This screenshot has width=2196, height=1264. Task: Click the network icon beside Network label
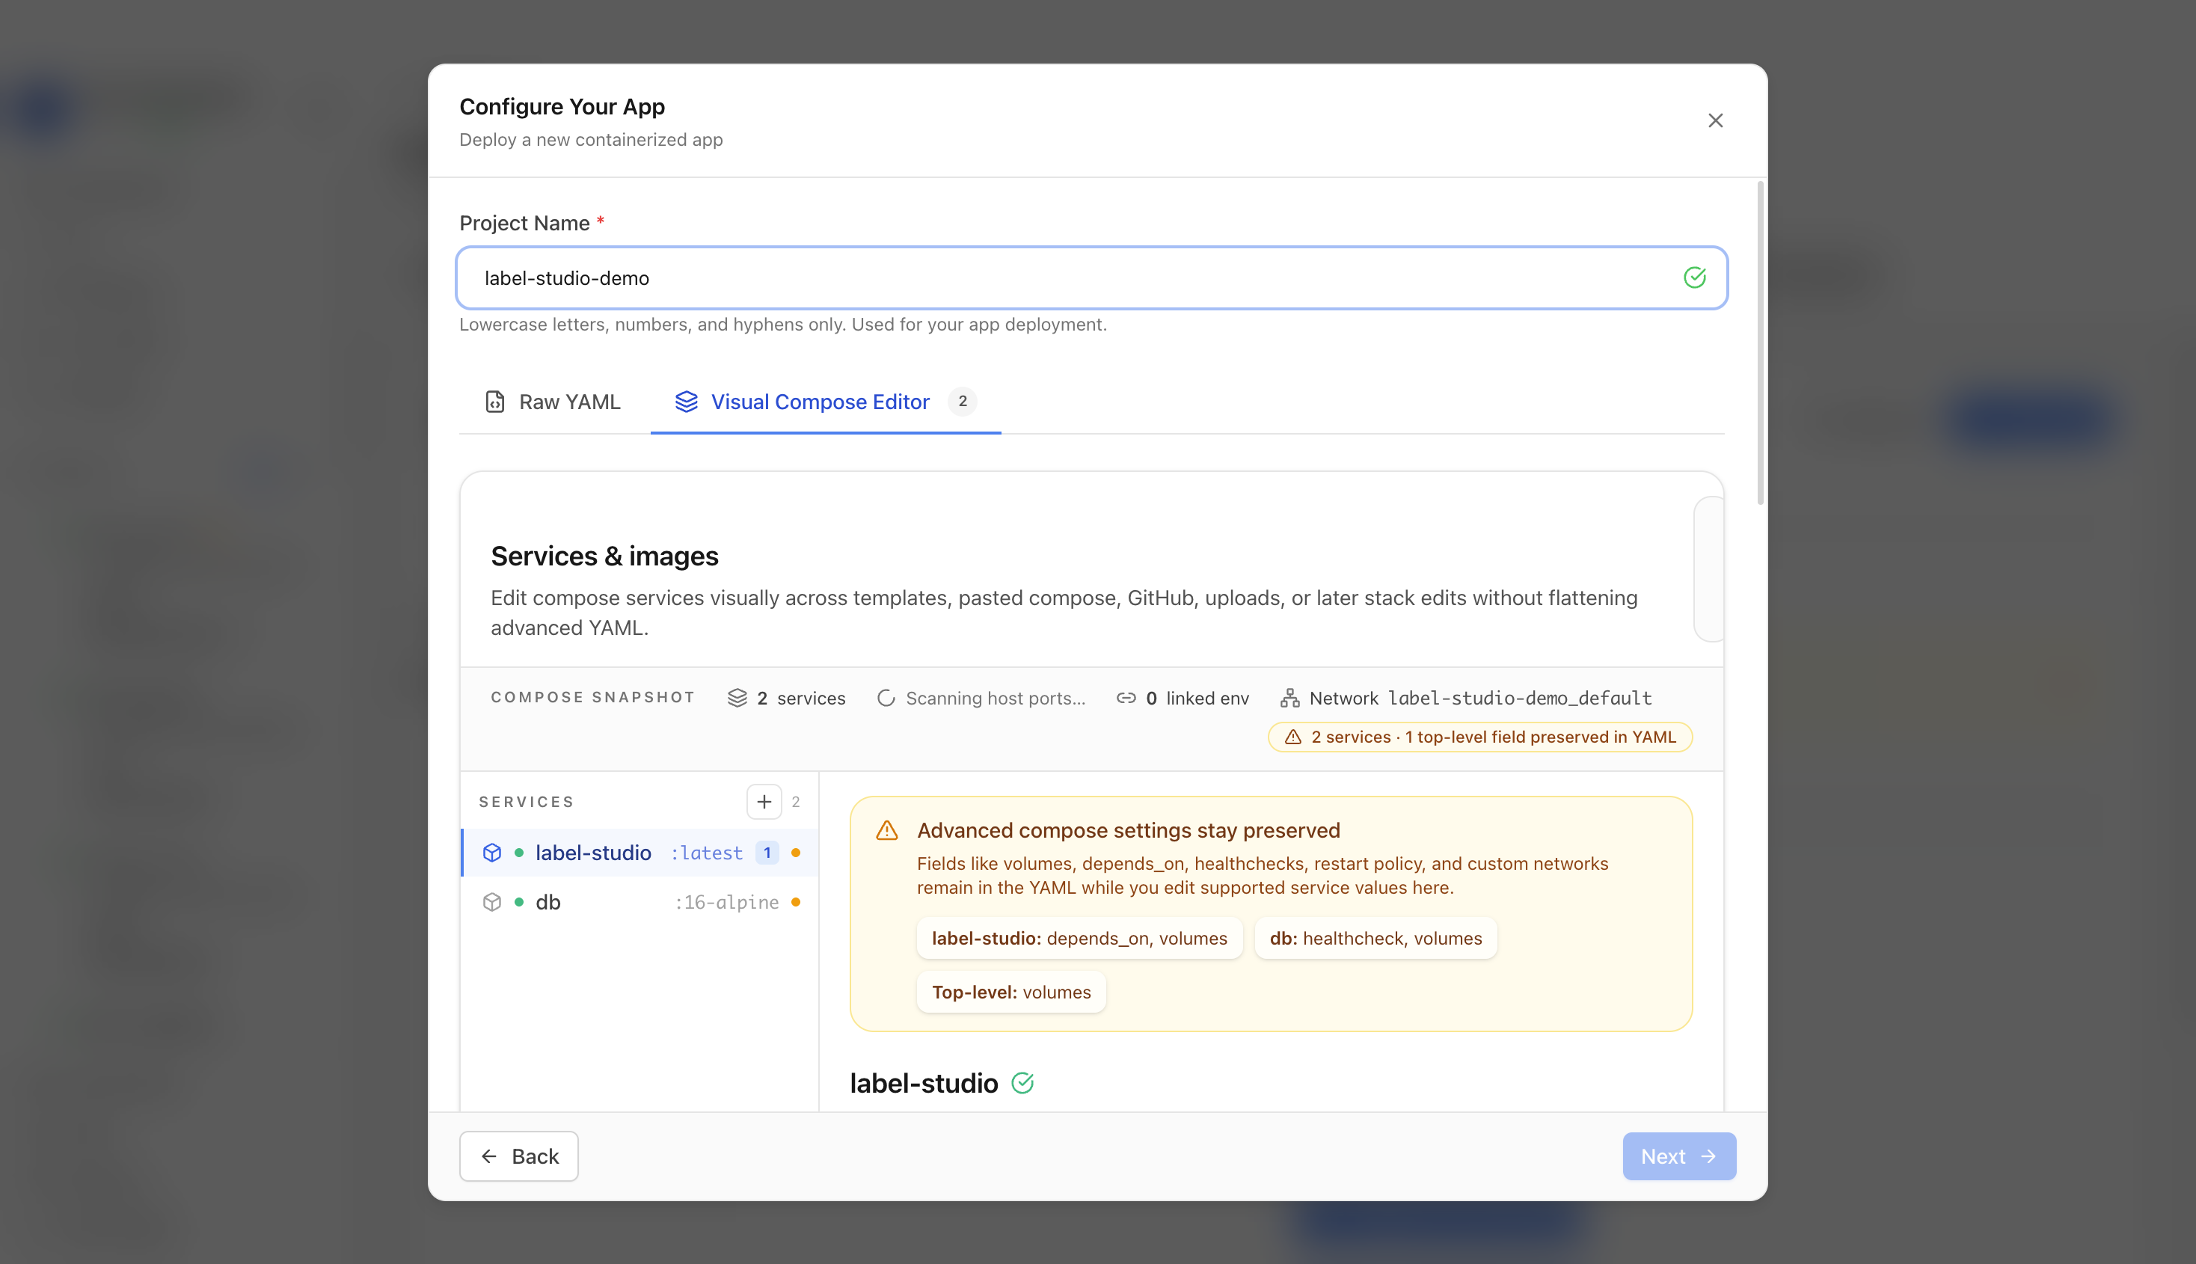point(1289,698)
